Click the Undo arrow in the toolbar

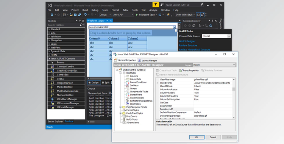coord(85,15)
